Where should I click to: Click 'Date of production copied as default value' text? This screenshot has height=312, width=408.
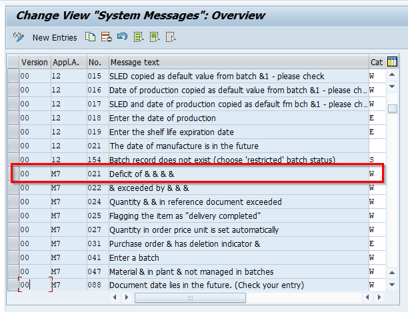(239, 90)
